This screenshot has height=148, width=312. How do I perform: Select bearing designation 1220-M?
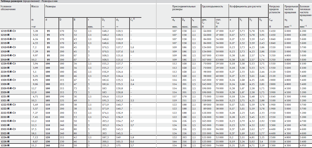5,68
